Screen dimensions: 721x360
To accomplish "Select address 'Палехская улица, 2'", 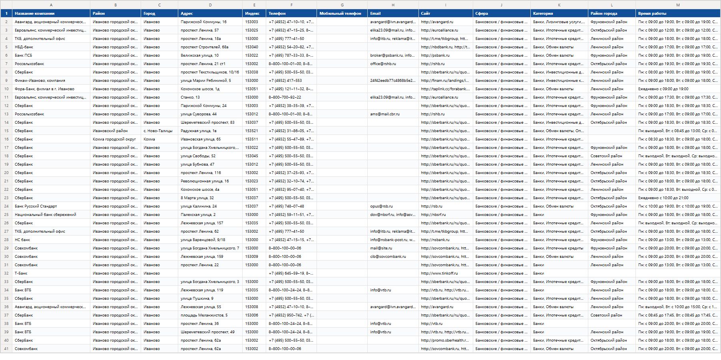I will click(210, 214).
